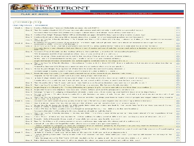Tick Take Clothes to Dry Cleaners checkbox
This screenshot has width=194, height=146.
coord(178,140)
